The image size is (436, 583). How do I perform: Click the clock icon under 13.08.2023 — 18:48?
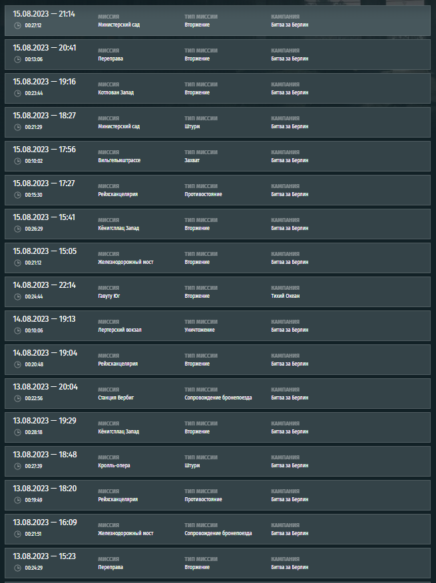[17, 466]
